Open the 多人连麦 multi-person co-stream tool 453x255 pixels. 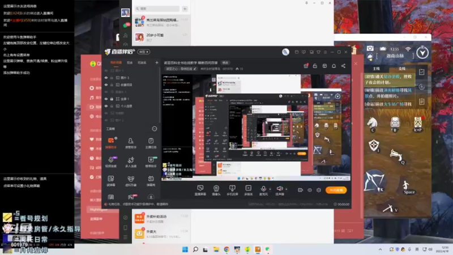click(131, 162)
